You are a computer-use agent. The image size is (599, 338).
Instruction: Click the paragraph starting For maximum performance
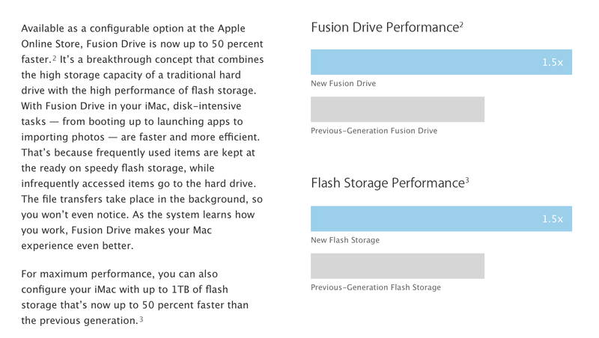(135, 297)
